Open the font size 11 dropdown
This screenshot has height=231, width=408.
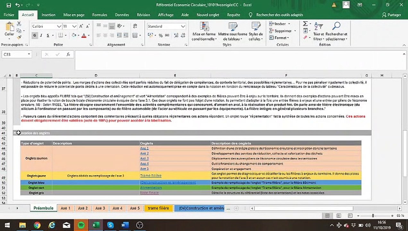74,26
